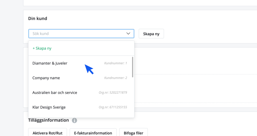Collapse the Sök kund dropdown chevron
Image resolution: width=257 pixels, height=136 pixels.
[128, 34]
